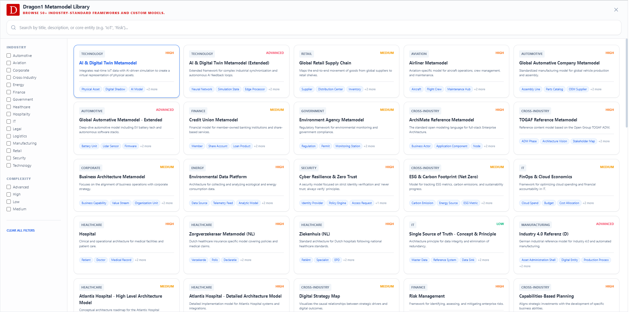
Task: Open FinOps & Cloud Economics card
Action: click(545, 177)
